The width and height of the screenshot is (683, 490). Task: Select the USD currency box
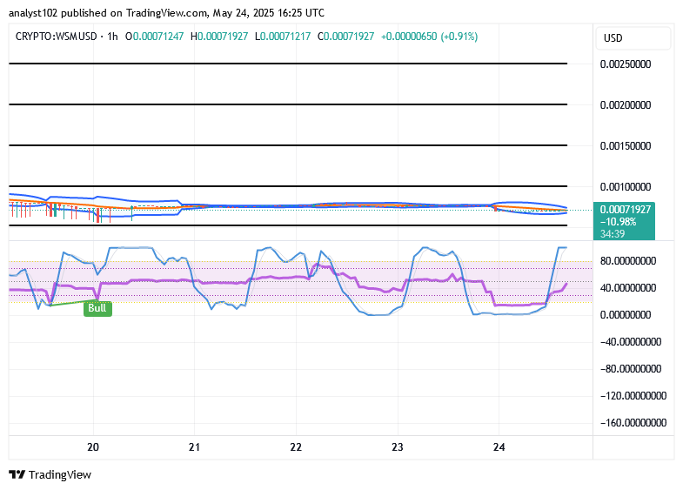(x=633, y=38)
